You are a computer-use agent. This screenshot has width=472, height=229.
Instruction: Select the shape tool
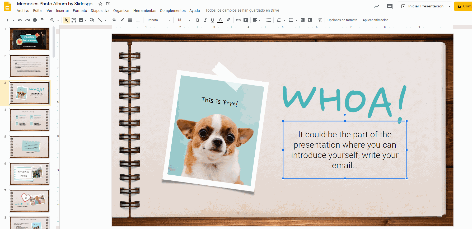click(x=92, y=20)
